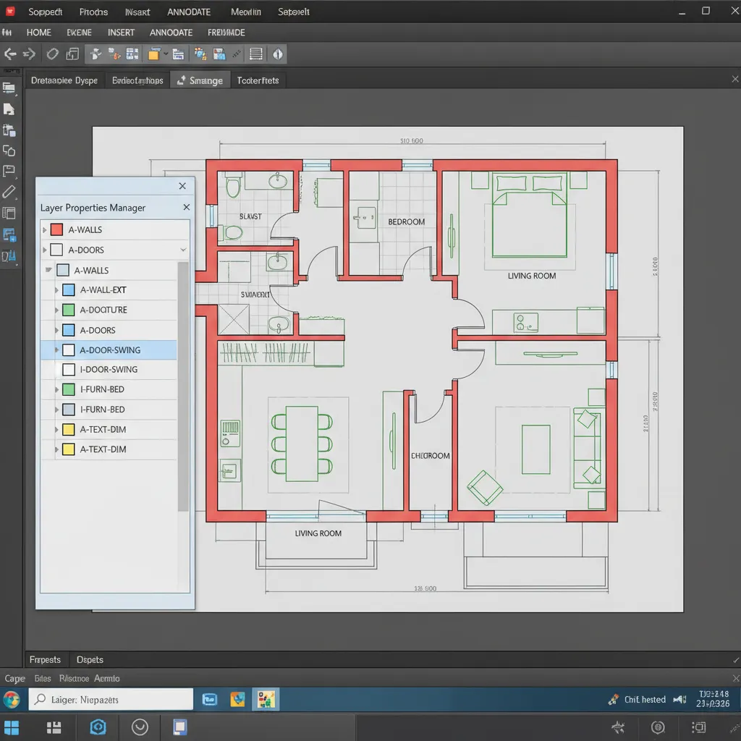Viewport: 741px width, 741px height.
Task: Select the Erase tool in the left sidebar
Action: pos(10,192)
